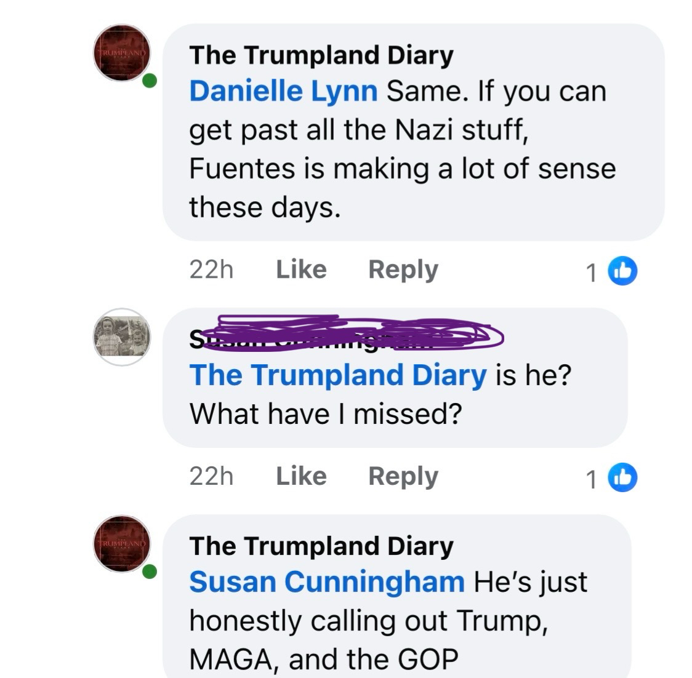Like the "What have I missed?" comment
This screenshot has height=678, width=692.
tap(301, 476)
